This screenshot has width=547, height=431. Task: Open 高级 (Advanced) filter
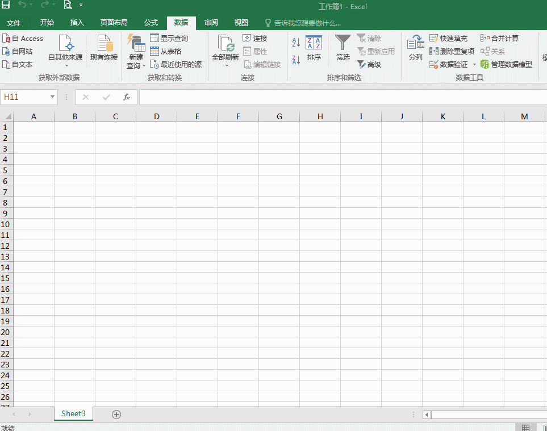coord(369,65)
